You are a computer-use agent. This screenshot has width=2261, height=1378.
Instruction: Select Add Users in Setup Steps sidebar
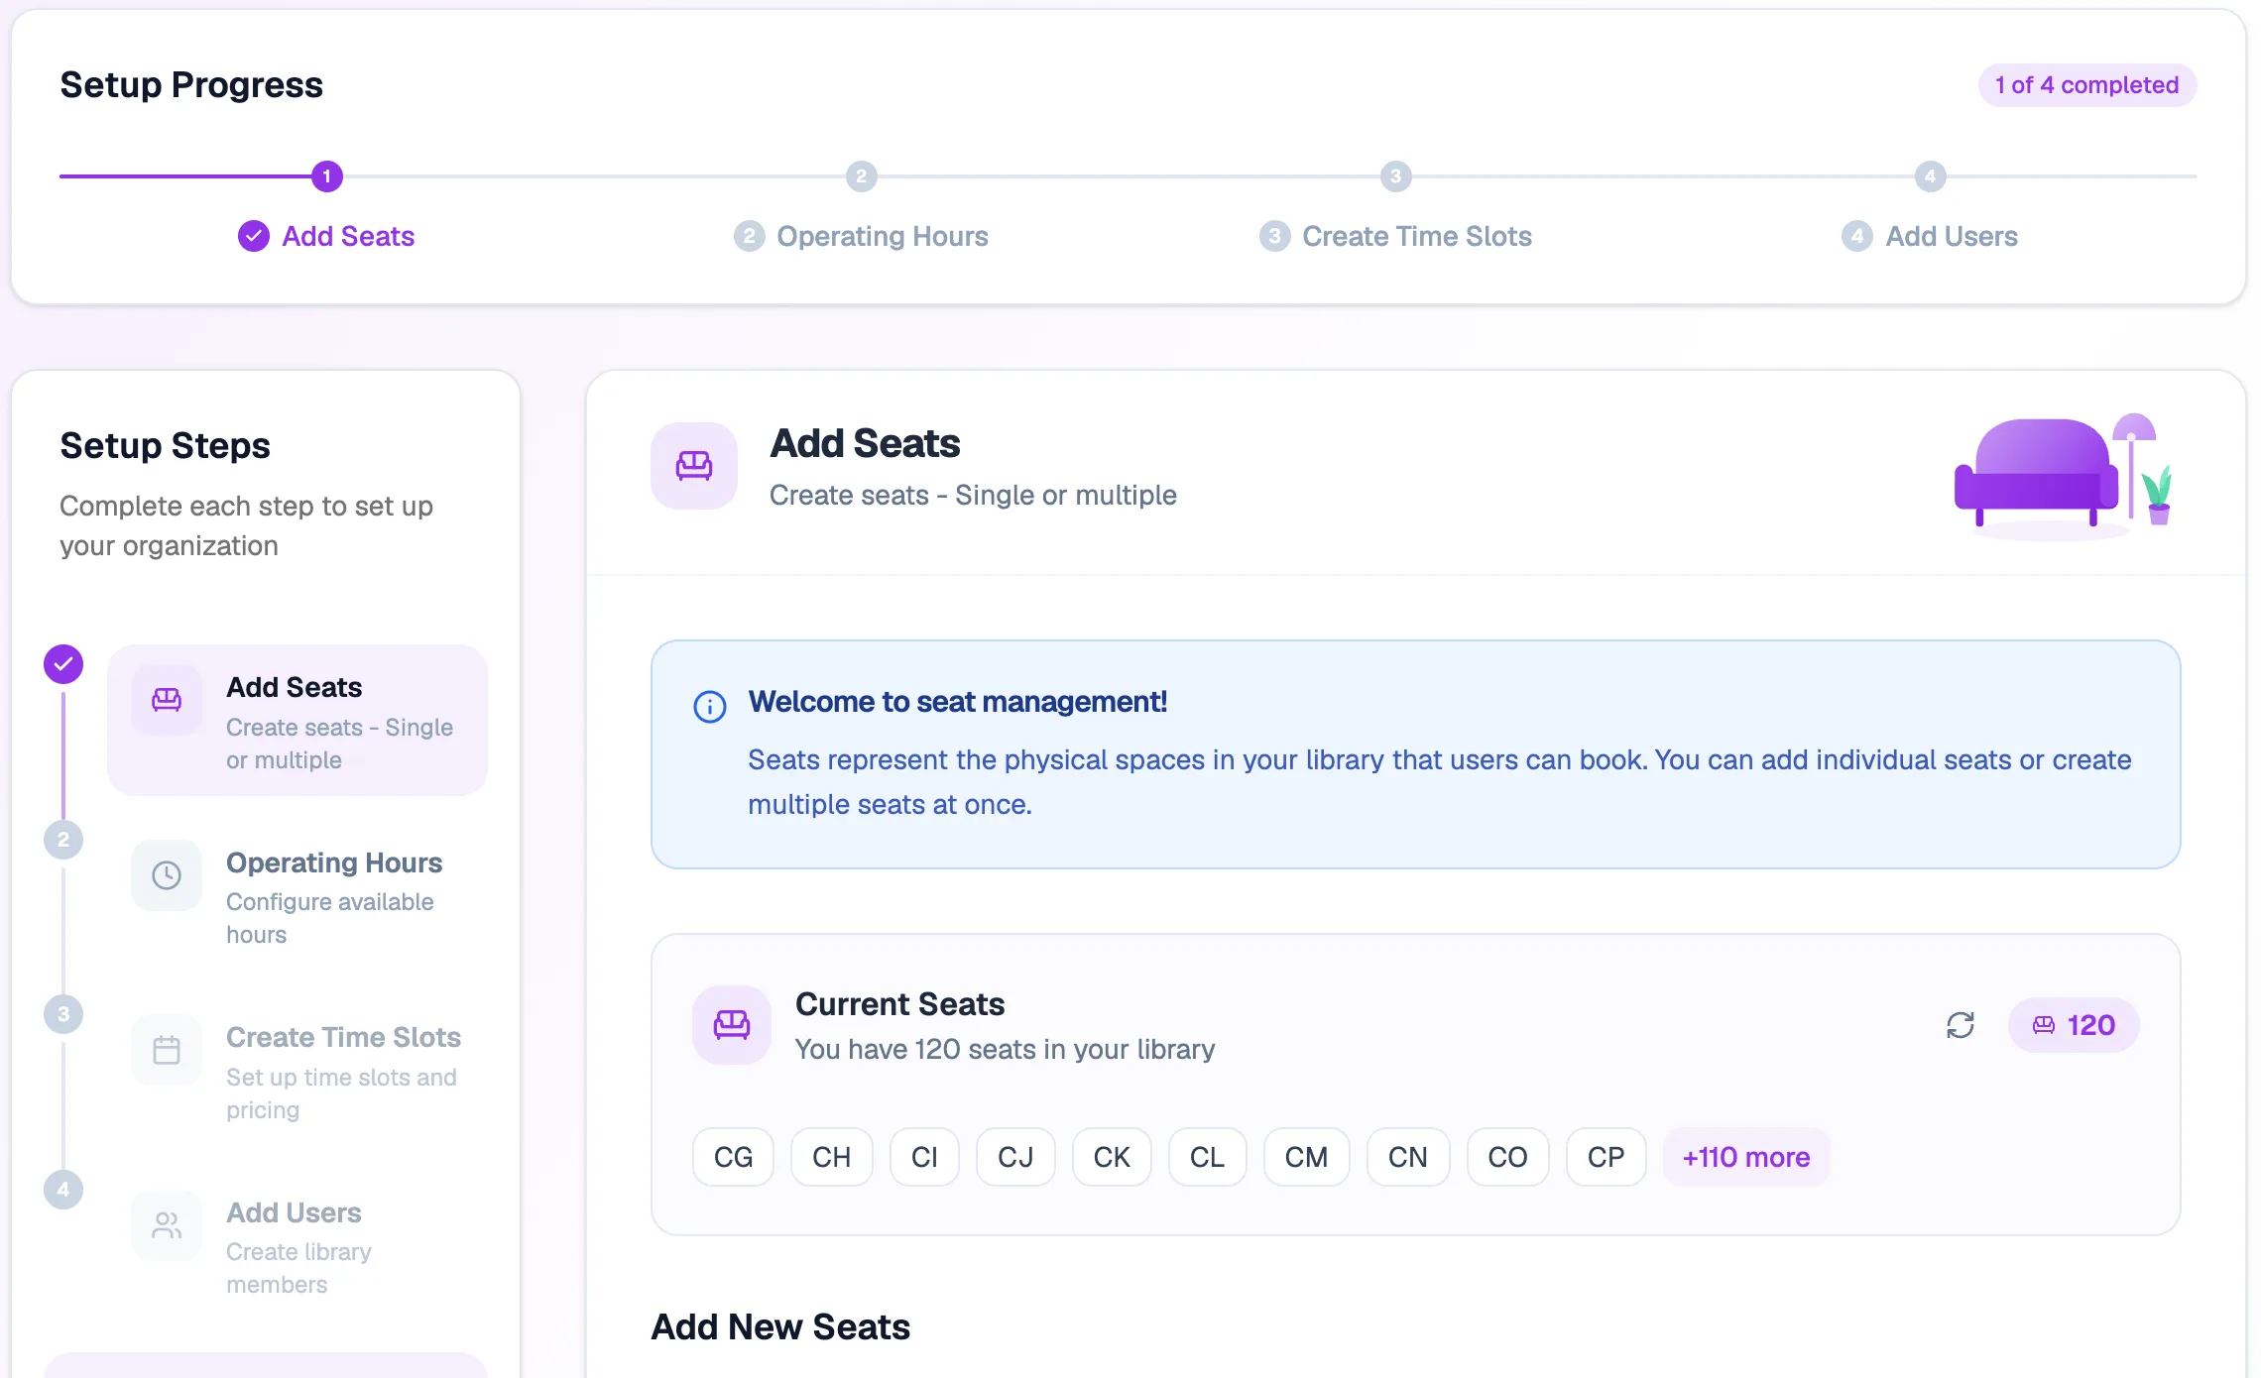[x=297, y=1246]
